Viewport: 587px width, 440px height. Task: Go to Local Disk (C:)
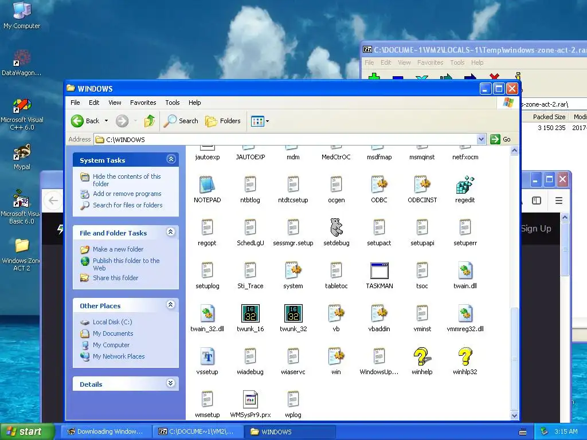click(112, 322)
